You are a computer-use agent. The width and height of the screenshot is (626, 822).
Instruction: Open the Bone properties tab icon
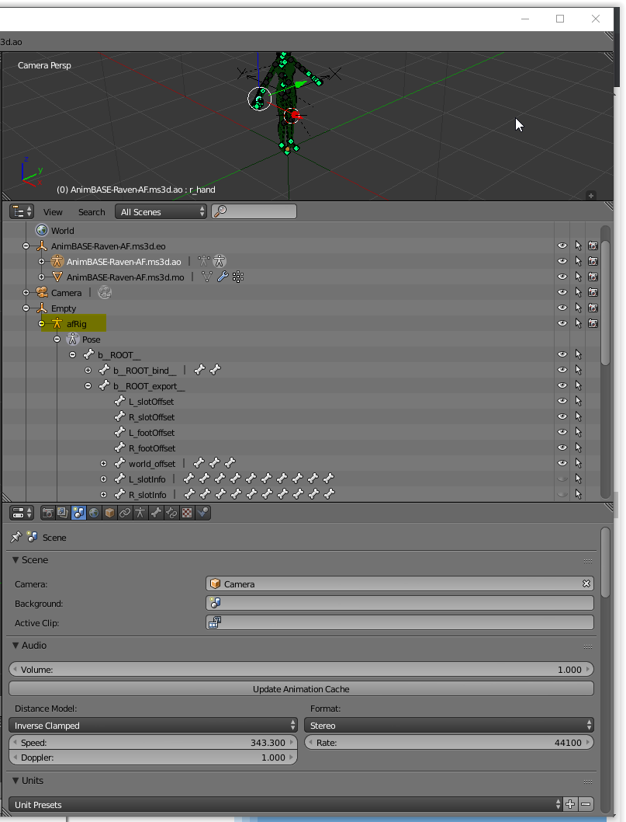click(156, 513)
